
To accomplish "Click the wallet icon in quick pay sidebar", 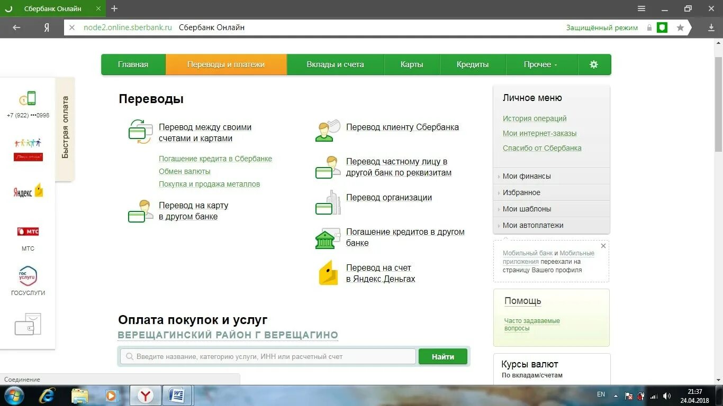I will (x=28, y=324).
